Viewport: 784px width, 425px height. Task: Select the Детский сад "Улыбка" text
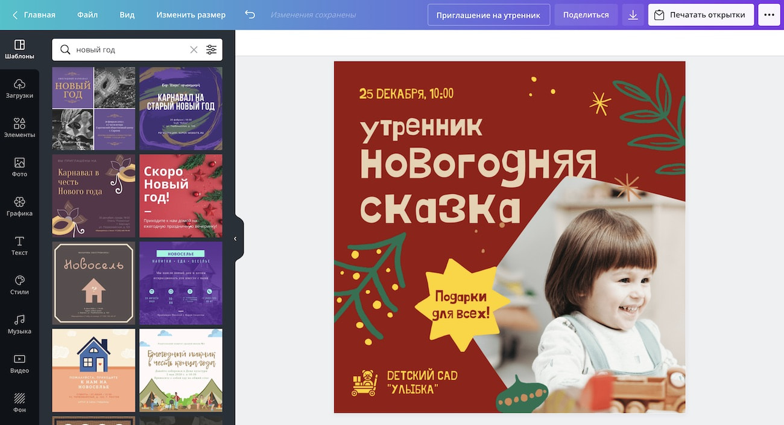click(422, 382)
